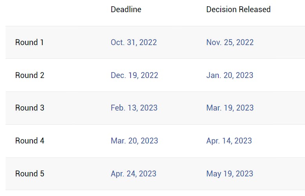Select the Round 4 row label
This screenshot has width=305, height=196.
pyautogui.click(x=30, y=141)
